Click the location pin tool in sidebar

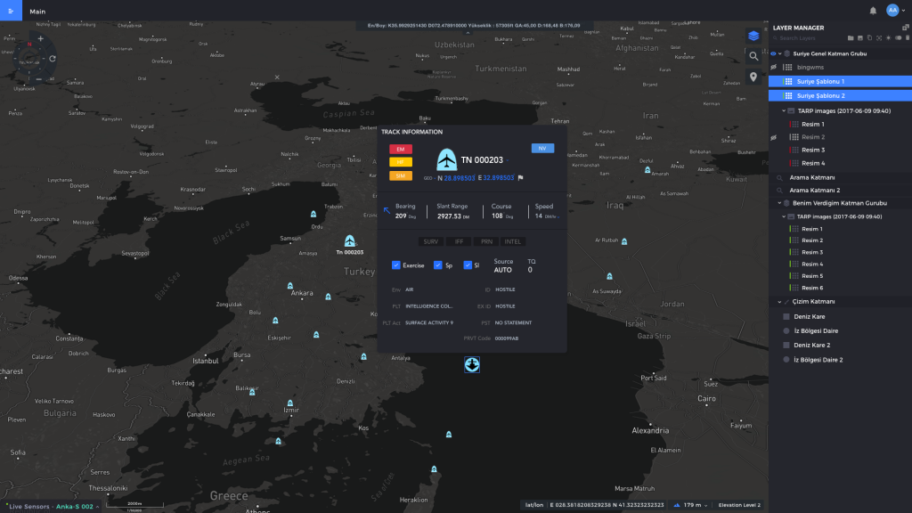click(753, 77)
